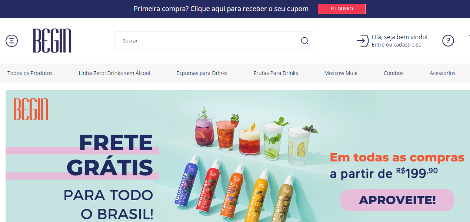This screenshot has height=222, width=470.
Task: Open the Acessórios category
Action: coord(443,73)
